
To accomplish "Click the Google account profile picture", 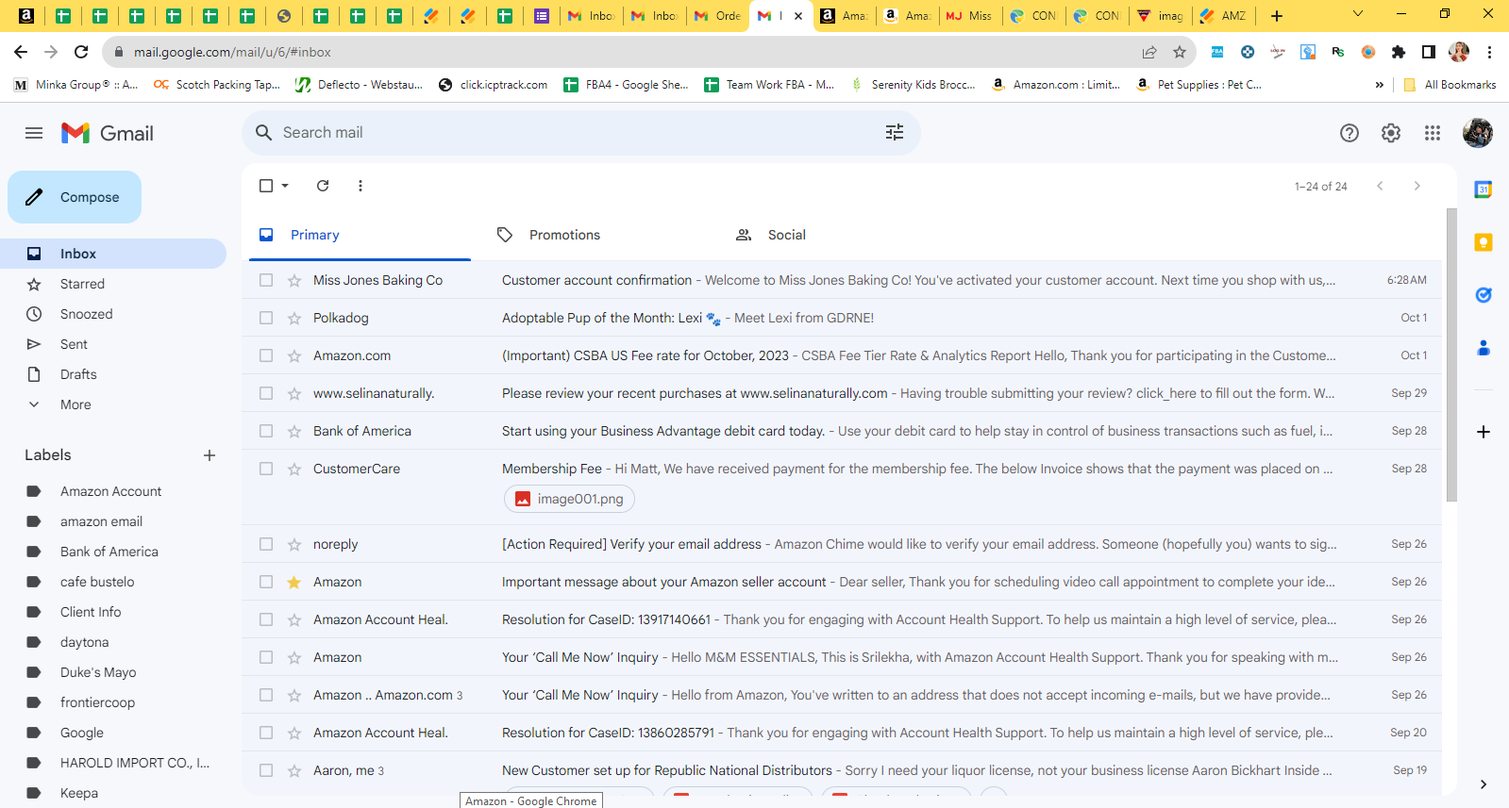I will point(1478,133).
